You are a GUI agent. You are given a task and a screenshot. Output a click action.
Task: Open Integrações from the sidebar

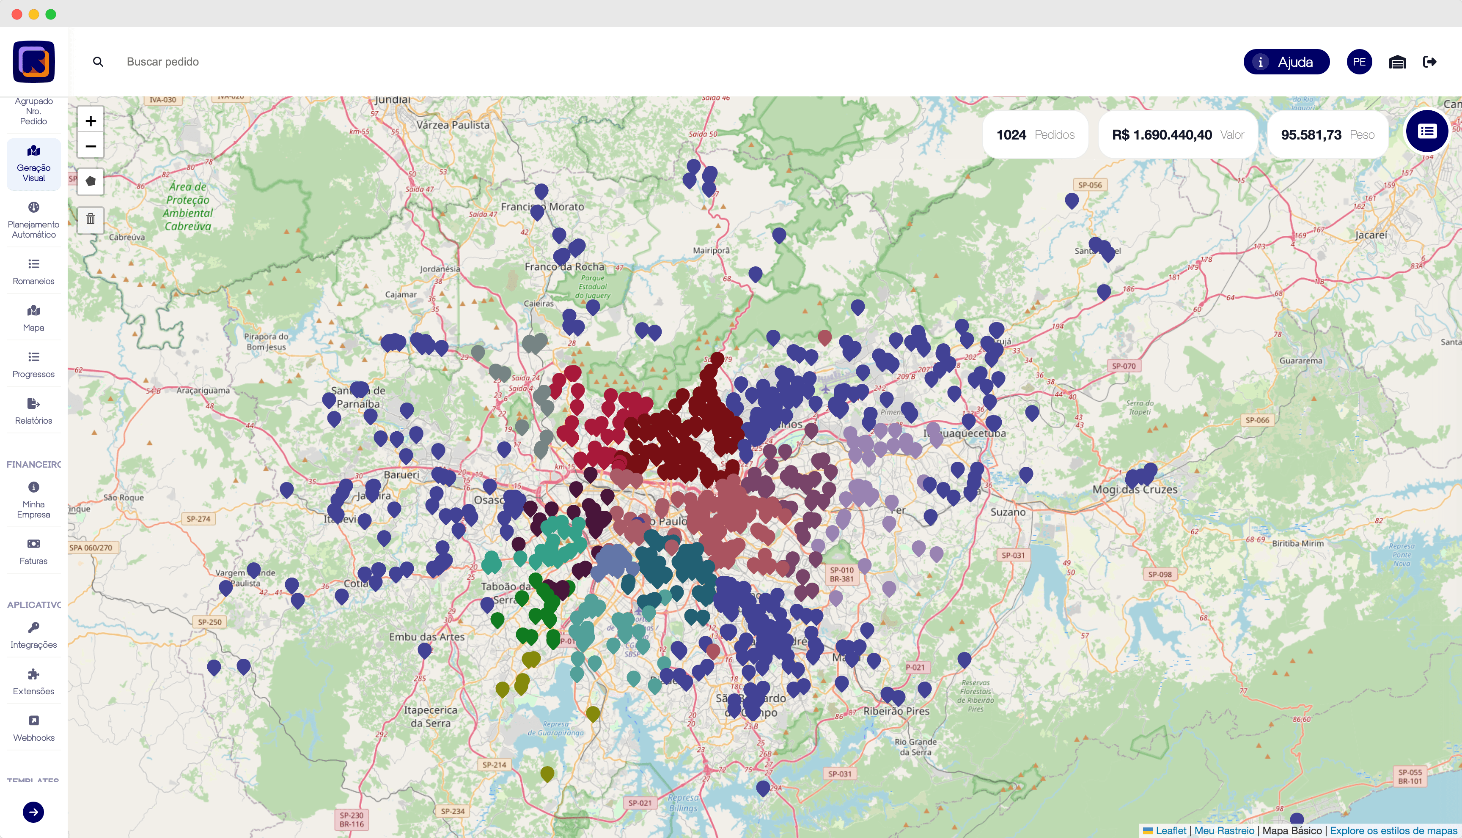tap(33, 635)
